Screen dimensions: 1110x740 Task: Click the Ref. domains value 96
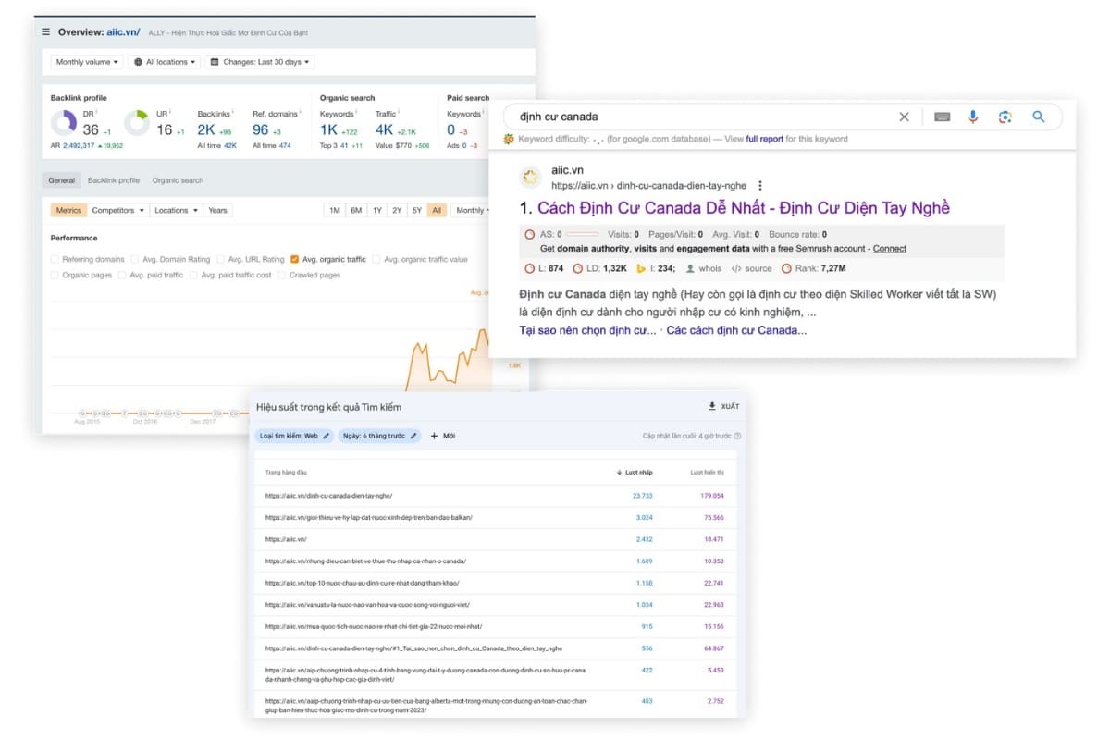click(x=261, y=130)
